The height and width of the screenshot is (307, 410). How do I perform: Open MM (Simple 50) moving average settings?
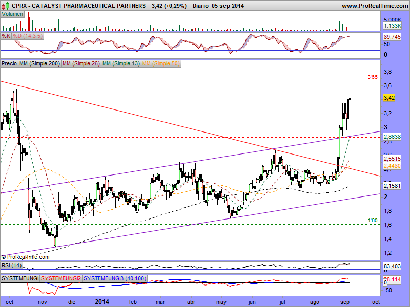point(161,63)
